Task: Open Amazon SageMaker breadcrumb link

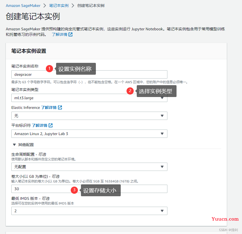Action: (23, 6)
